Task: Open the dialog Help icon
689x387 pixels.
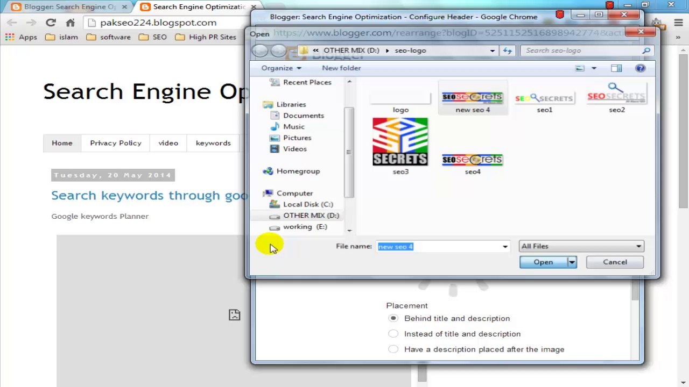Action: [x=640, y=68]
